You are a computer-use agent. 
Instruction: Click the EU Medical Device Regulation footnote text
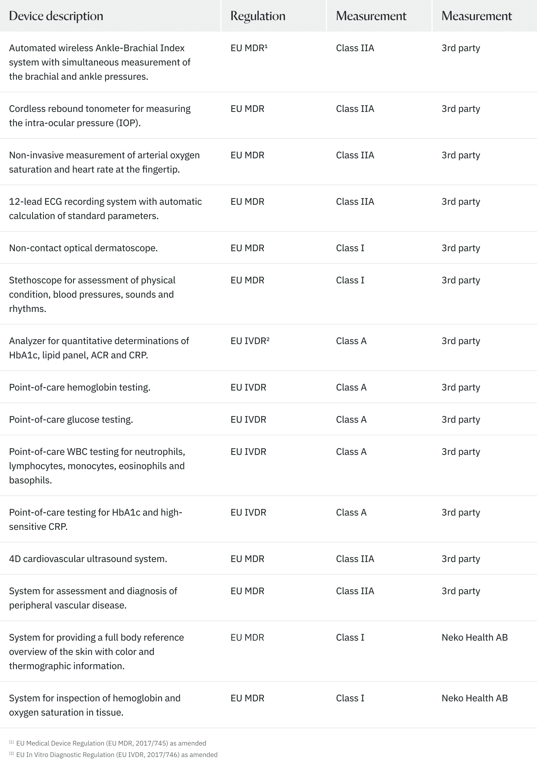[x=111, y=743]
